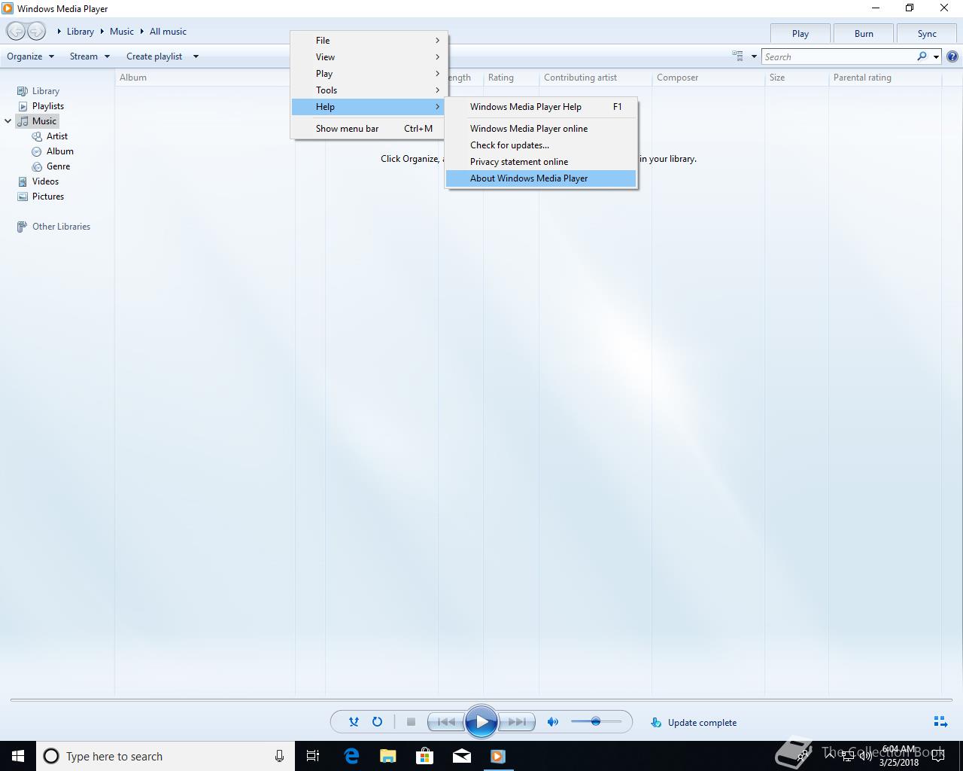The image size is (963, 771).
Task: Open the Organize dropdown
Action: pyautogui.click(x=31, y=56)
